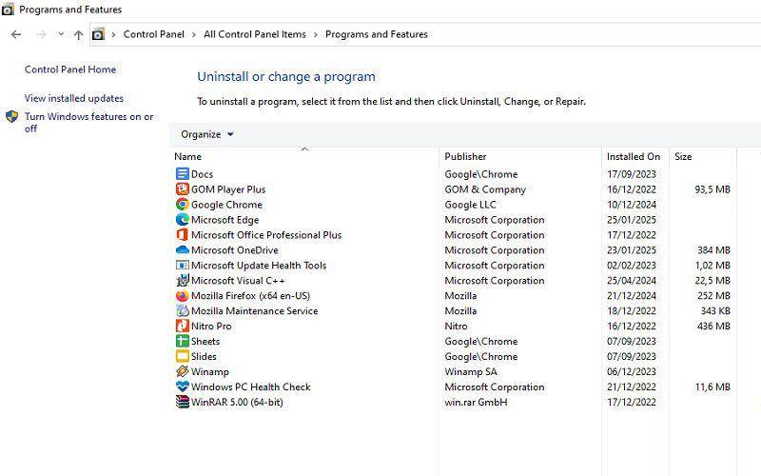Sort list by Size column header

(x=683, y=156)
